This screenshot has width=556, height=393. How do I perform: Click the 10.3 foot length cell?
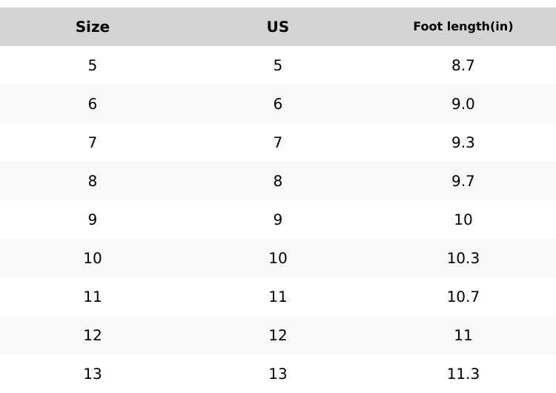click(x=463, y=259)
